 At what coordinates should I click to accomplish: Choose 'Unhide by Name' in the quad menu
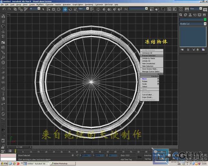pos(152,58)
